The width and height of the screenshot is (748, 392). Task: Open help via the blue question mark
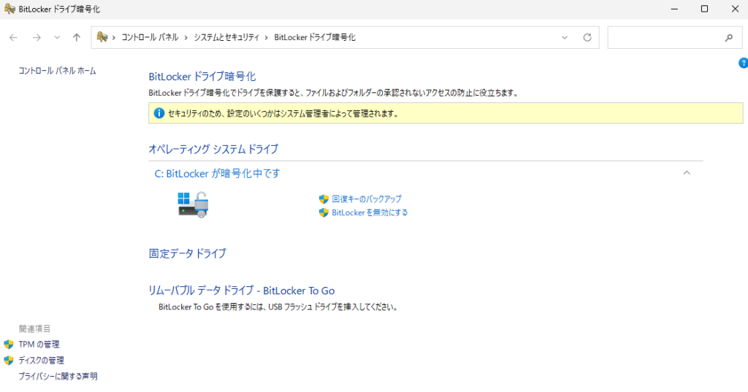(743, 63)
